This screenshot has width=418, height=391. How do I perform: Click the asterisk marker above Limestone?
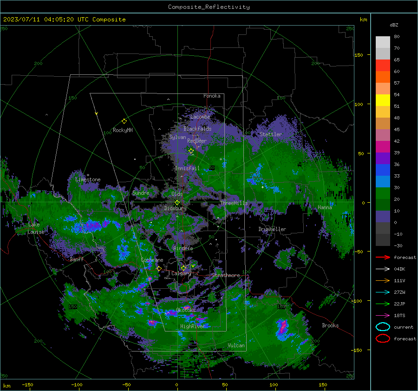coord(88,175)
